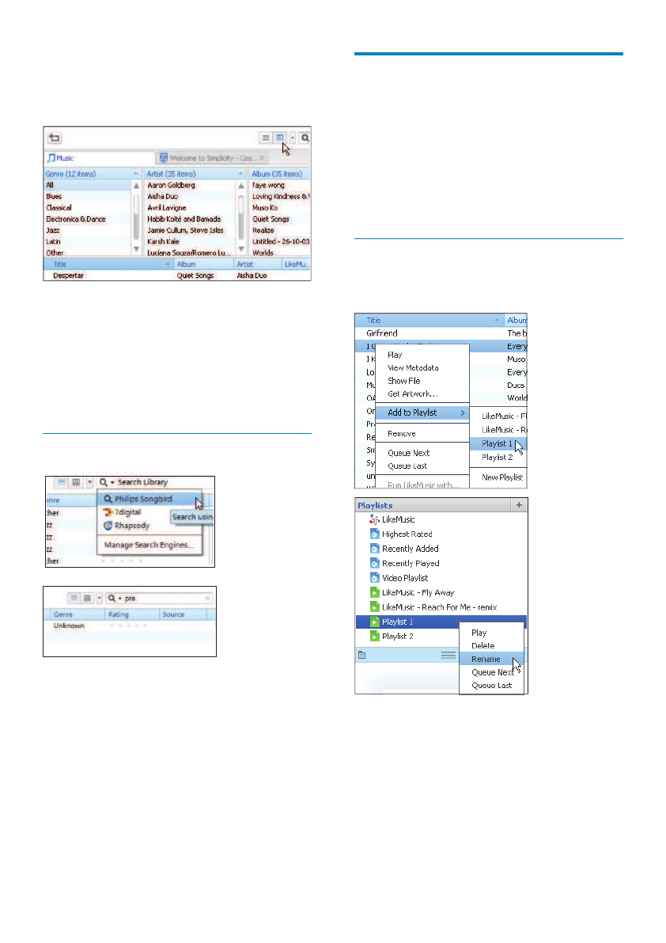Pick the Rhapsody search engine
The height and width of the screenshot is (943, 666).
(x=132, y=526)
